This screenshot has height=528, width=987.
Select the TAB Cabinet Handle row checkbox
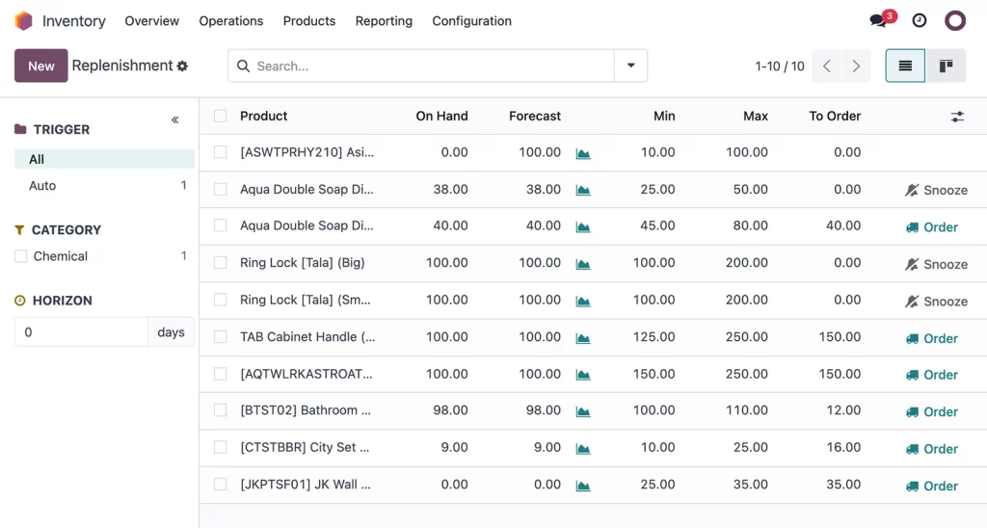click(221, 337)
